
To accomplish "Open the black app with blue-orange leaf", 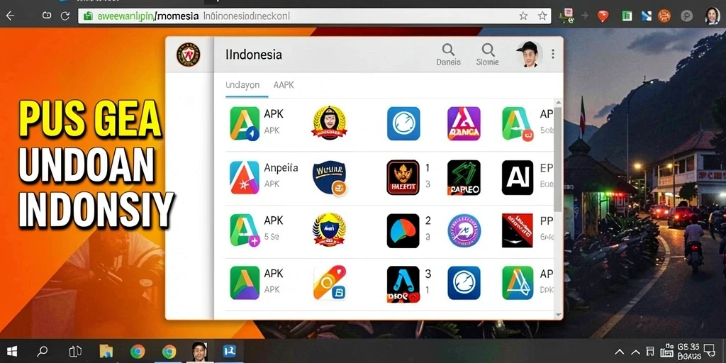I will pos(403,231).
